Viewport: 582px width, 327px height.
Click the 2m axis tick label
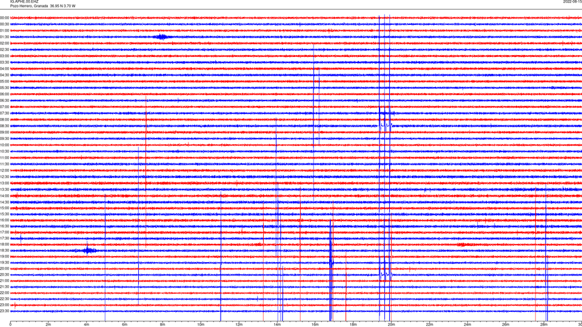[x=48, y=325]
